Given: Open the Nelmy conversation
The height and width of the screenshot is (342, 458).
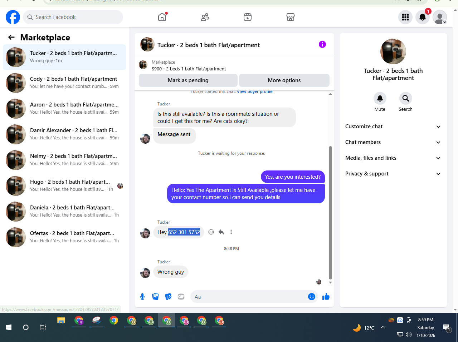Looking at the screenshot, I should (x=64, y=160).
